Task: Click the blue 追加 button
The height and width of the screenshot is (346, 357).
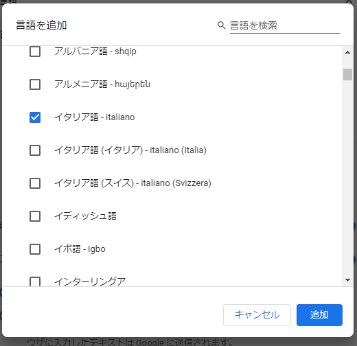Action: (319, 315)
